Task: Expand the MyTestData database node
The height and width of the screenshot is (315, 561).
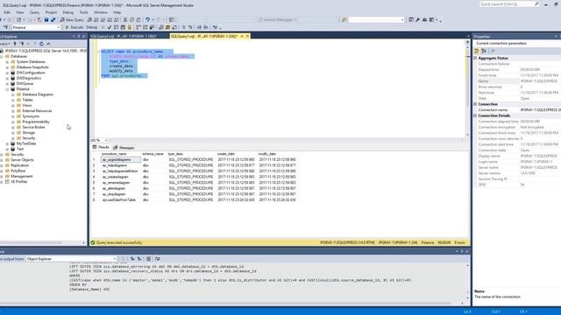Action: (7, 143)
